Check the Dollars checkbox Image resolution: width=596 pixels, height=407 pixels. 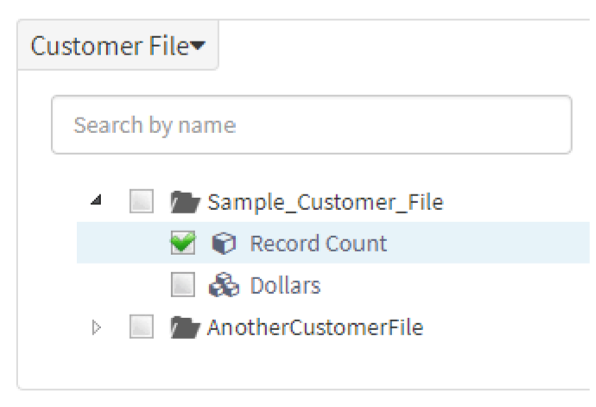point(183,284)
